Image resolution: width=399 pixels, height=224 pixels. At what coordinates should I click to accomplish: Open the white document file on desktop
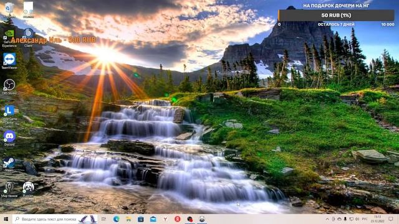point(28,10)
